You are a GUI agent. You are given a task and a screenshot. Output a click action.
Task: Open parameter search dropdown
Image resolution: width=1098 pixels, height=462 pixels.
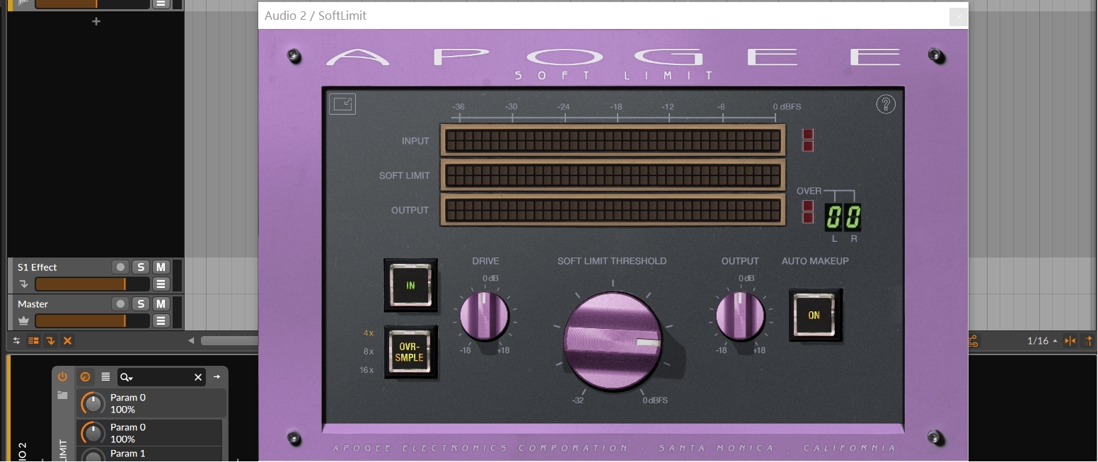(127, 378)
